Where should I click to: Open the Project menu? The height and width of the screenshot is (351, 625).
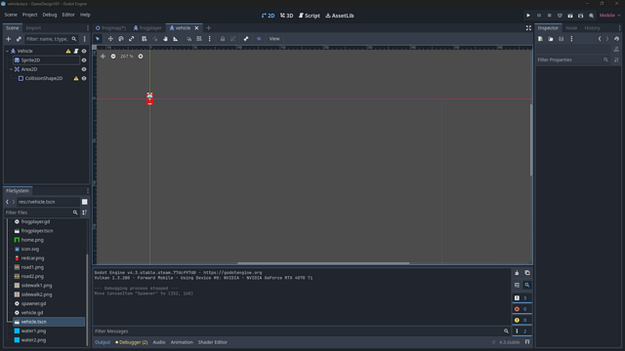[29, 15]
